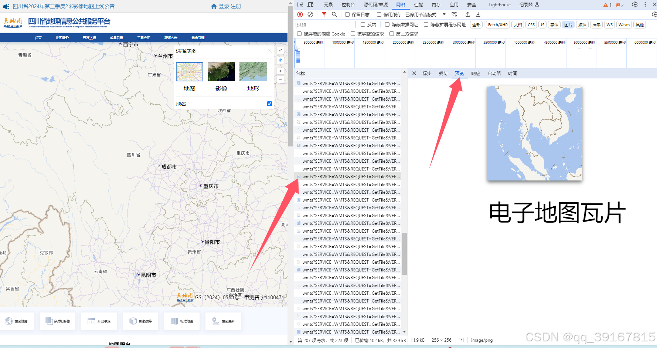This screenshot has height=348, width=657.
Task: Toggle the device toolbar icon
Action: tap(310, 4)
